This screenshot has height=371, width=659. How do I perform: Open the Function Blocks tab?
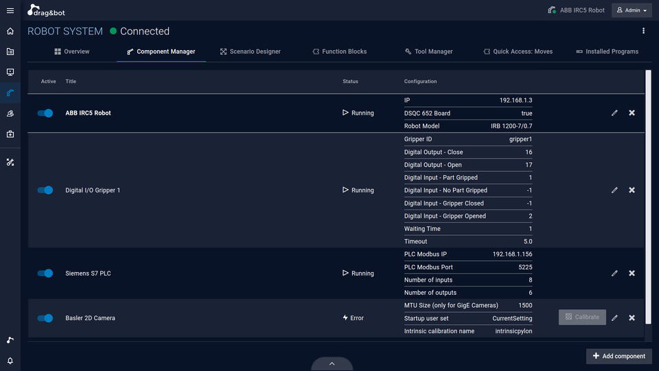pos(340,52)
